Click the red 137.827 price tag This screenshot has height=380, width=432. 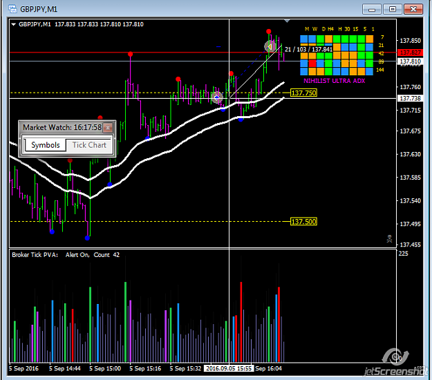(x=410, y=53)
